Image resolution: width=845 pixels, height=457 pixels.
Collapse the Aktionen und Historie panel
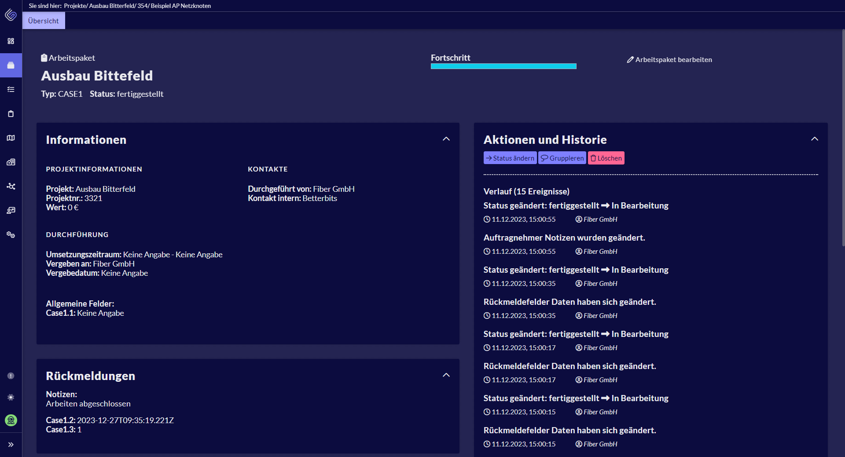point(814,139)
